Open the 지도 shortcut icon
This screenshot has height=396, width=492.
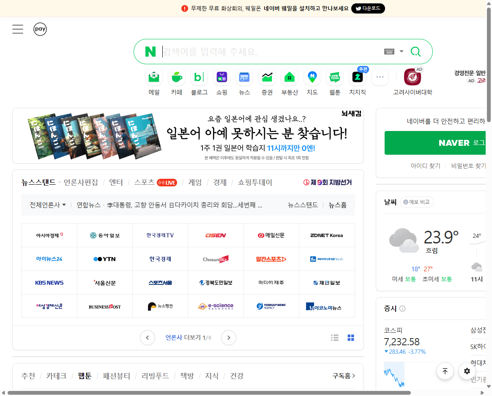[x=312, y=77]
